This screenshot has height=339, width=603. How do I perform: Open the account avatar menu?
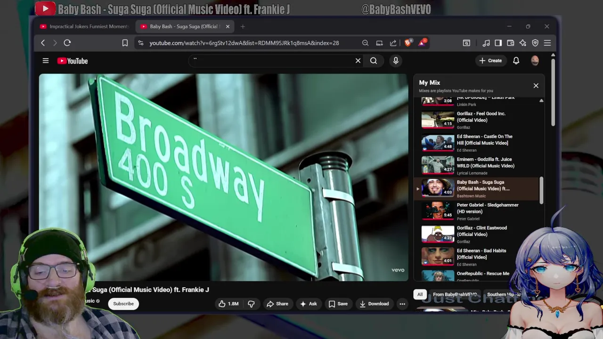click(535, 61)
